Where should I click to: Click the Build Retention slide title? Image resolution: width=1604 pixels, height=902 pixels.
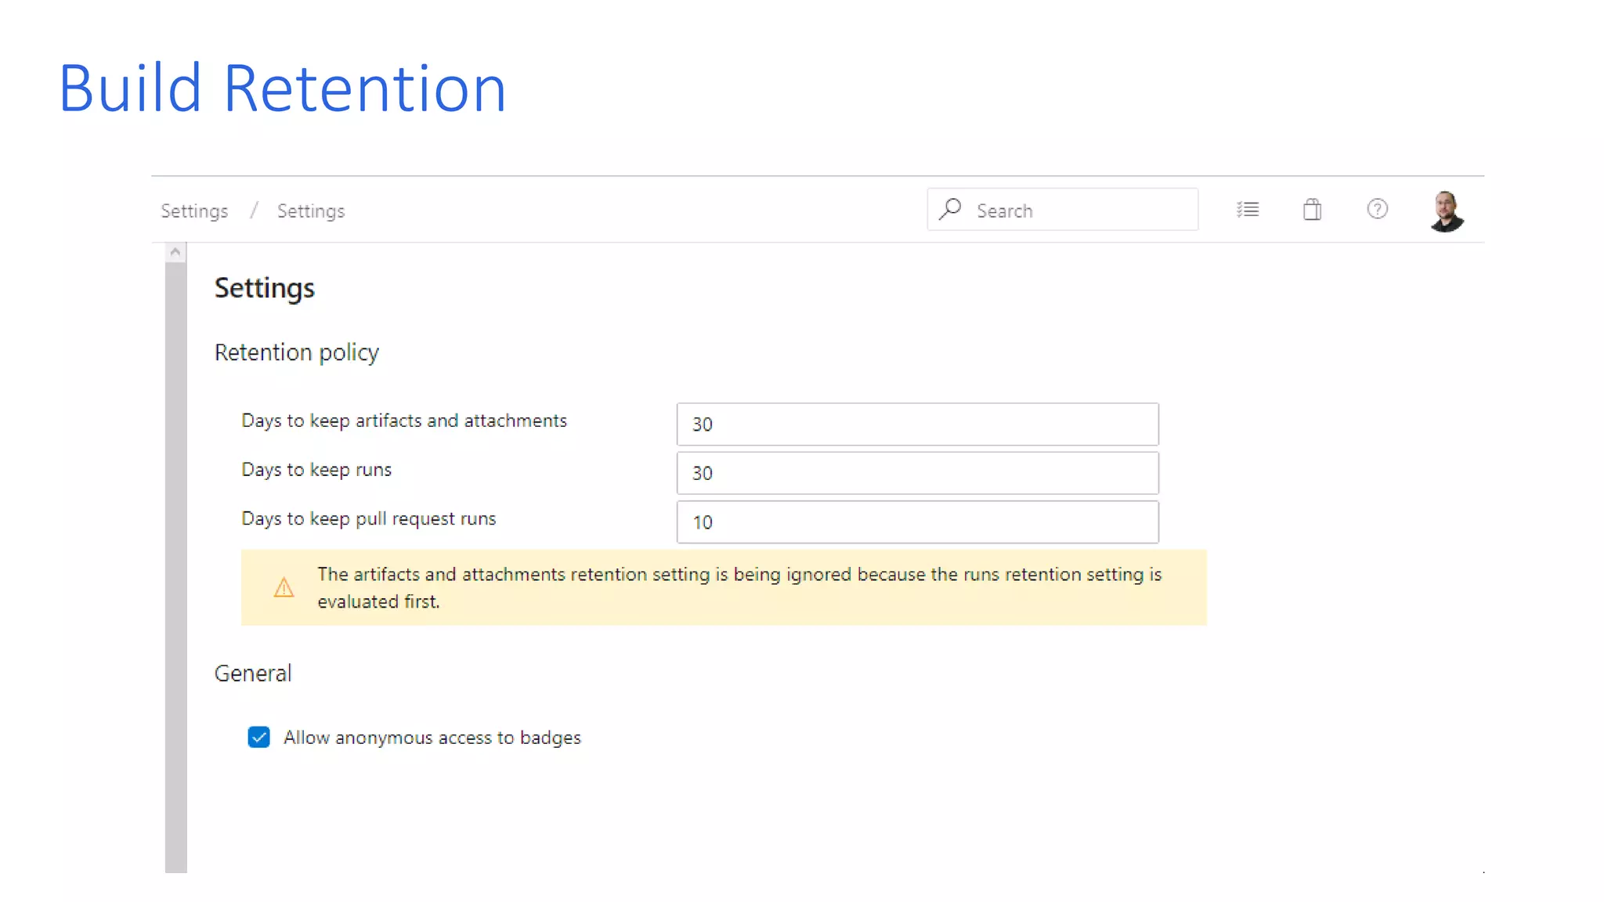tap(282, 88)
